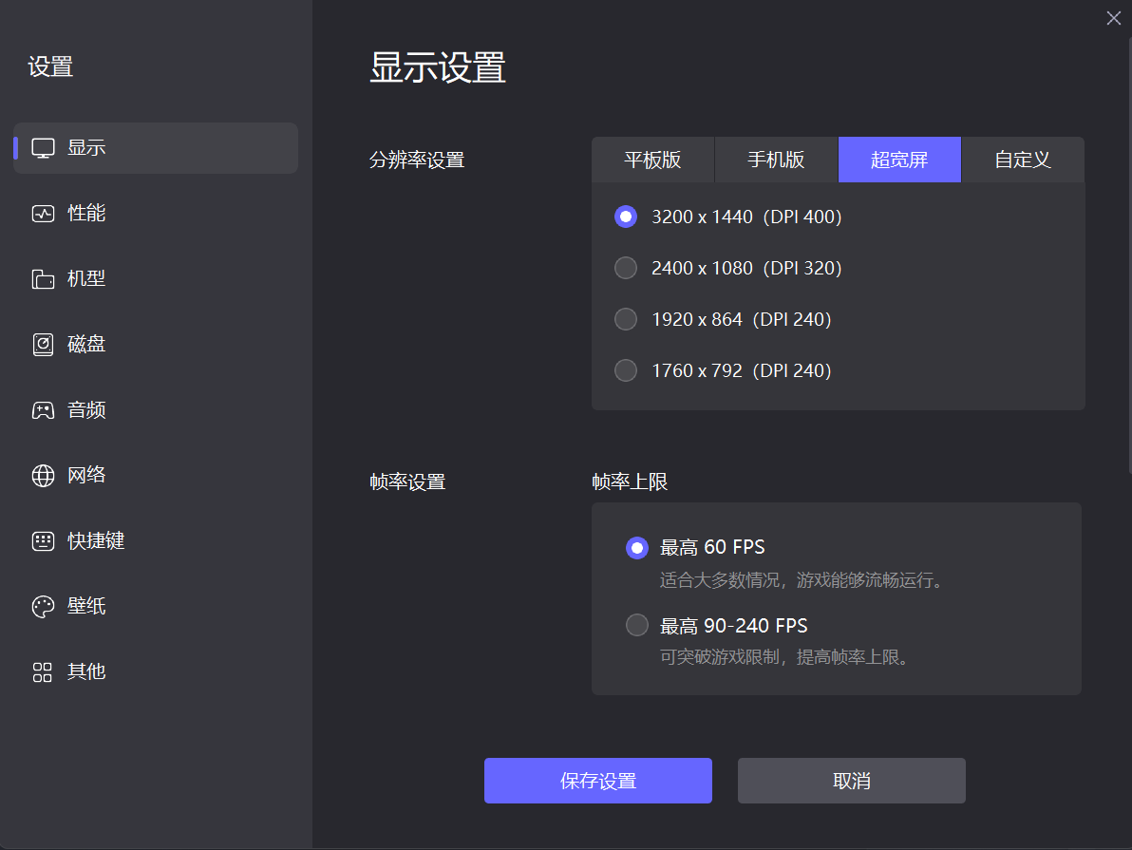Click the Display (显示) monitor icon
Image resolution: width=1132 pixels, height=850 pixels.
(x=44, y=148)
